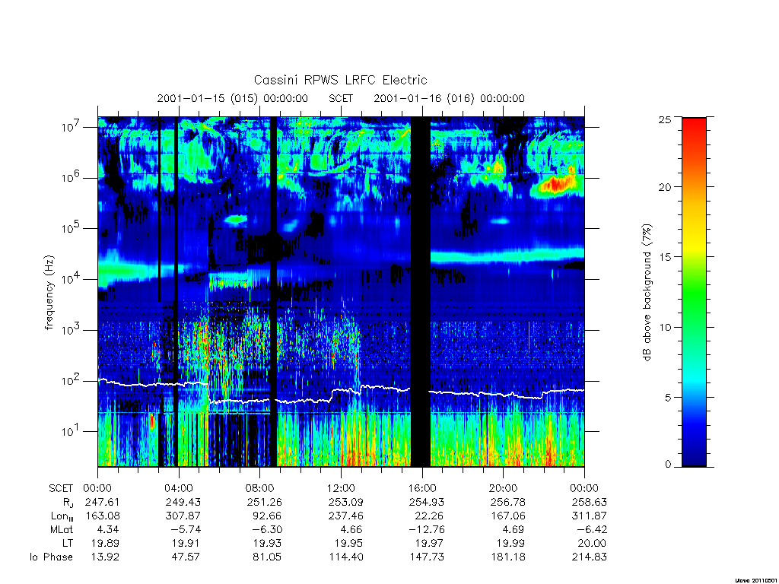Screen dimensions: 779x584
Task: Click the SCET row label below the plot
Action: pos(61,488)
